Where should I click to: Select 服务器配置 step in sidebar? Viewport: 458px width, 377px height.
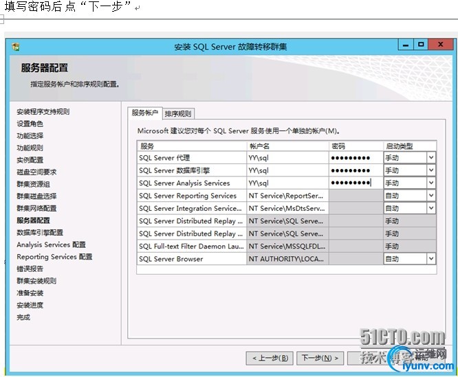click(33, 220)
